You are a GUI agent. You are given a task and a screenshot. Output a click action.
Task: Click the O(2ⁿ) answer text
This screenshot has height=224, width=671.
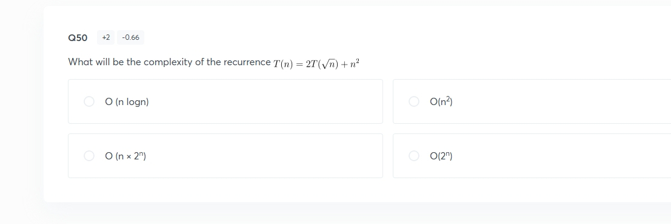point(441,156)
